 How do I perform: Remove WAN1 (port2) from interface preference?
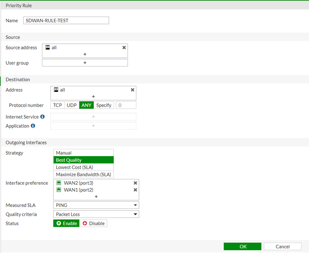click(x=135, y=190)
